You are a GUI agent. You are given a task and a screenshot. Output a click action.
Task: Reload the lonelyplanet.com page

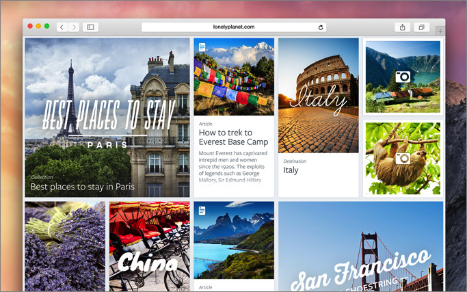[x=321, y=27]
